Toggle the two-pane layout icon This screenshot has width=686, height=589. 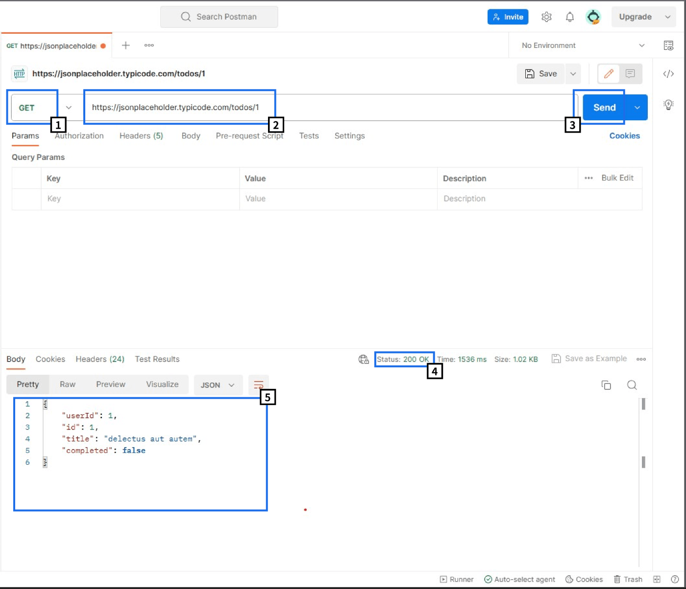pos(657,579)
